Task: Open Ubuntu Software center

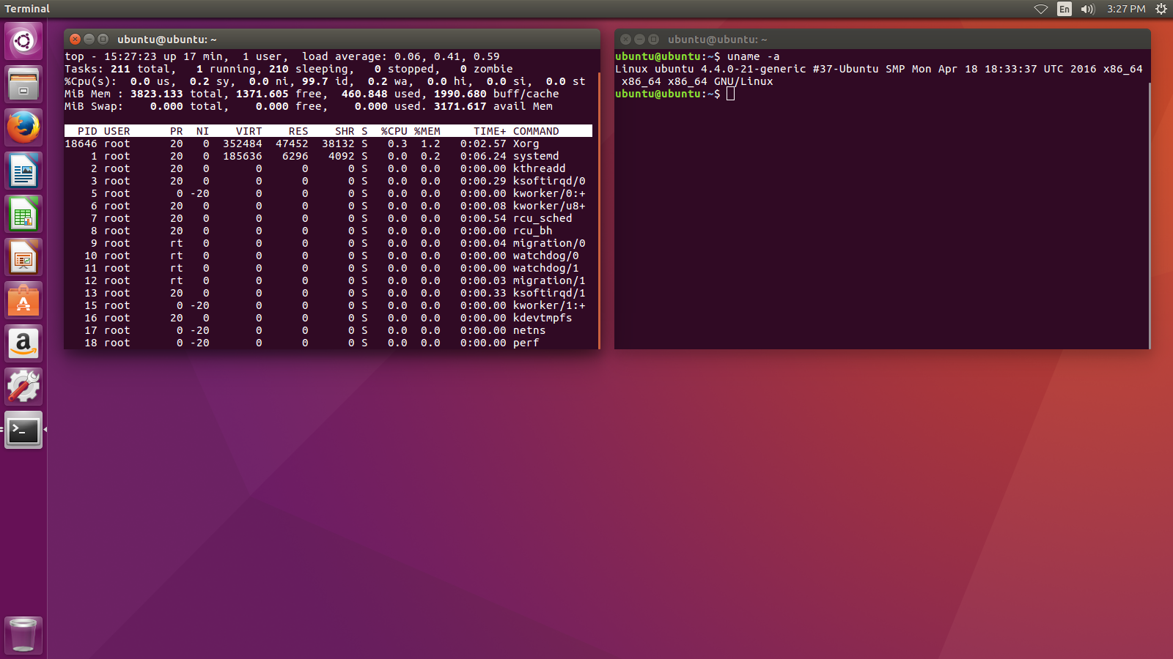Action: point(23,300)
